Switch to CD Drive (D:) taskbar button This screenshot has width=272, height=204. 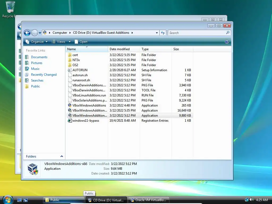pyautogui.click(x=106, y=200)
